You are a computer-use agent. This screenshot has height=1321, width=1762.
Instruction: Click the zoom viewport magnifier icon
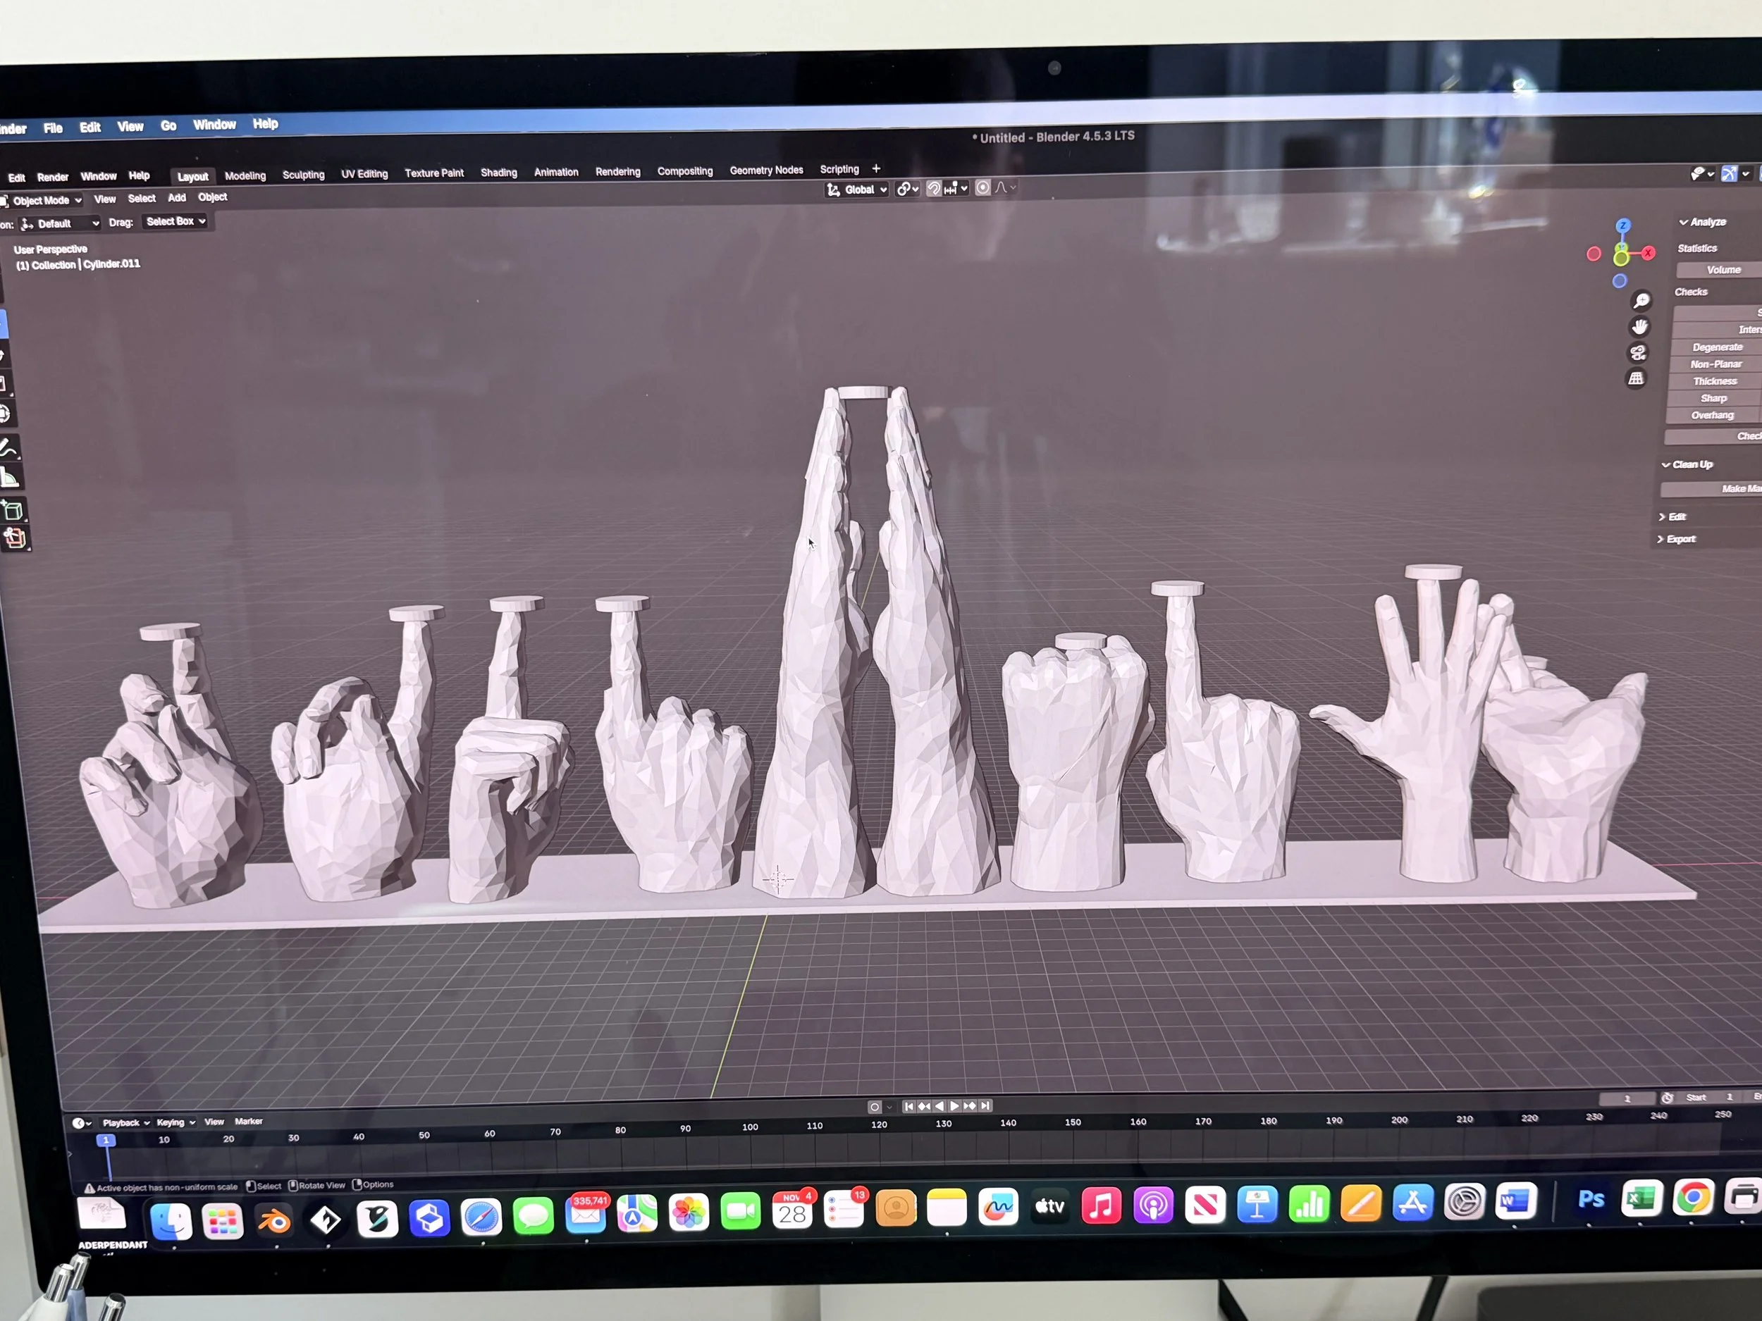point(1641,300)
